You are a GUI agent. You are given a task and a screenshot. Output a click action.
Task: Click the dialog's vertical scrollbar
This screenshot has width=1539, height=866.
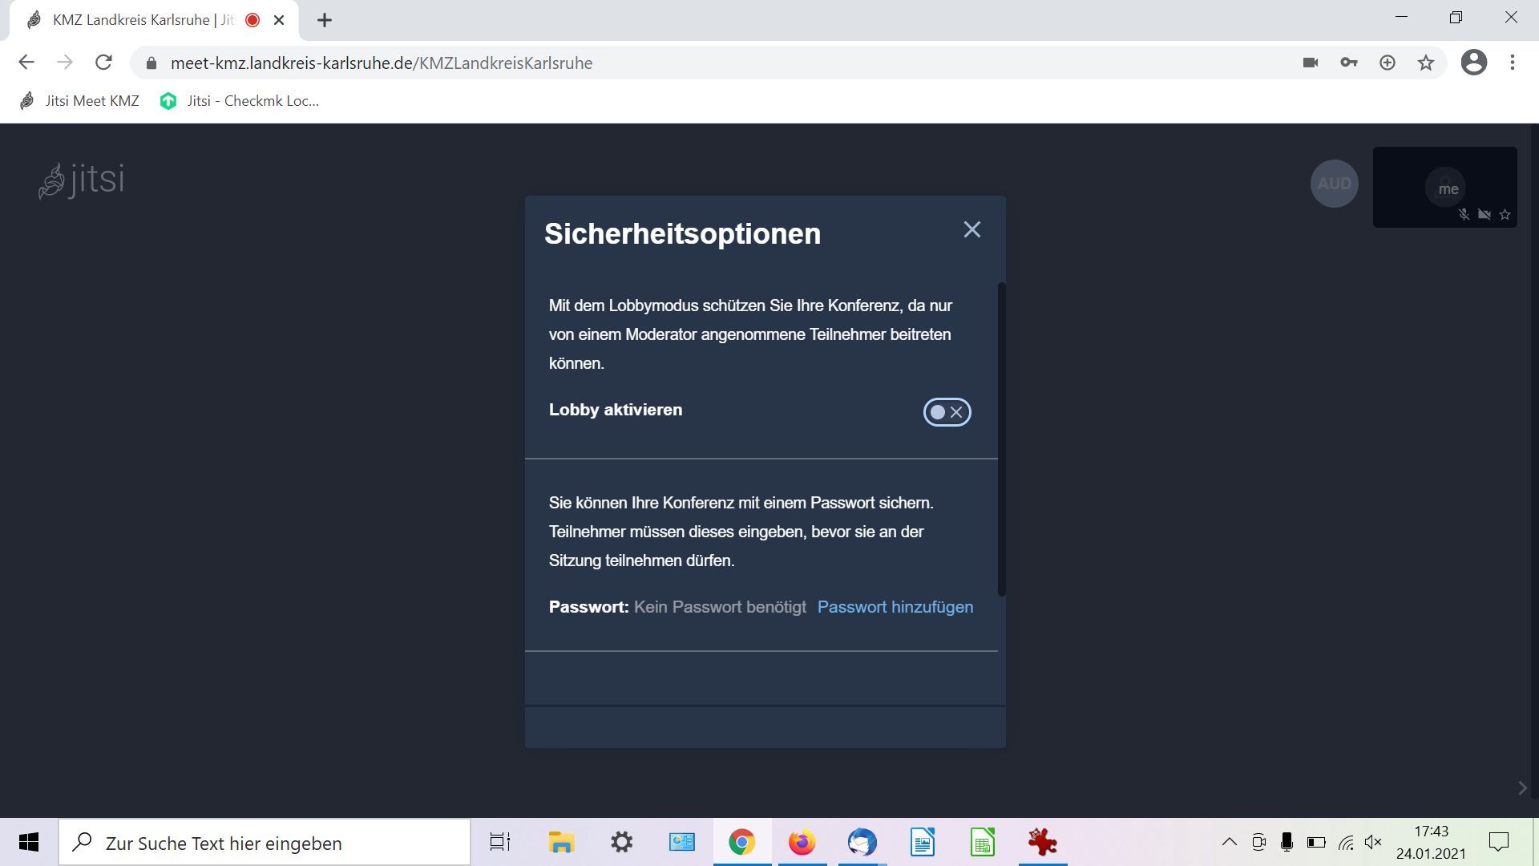[x=1001, y=439]
